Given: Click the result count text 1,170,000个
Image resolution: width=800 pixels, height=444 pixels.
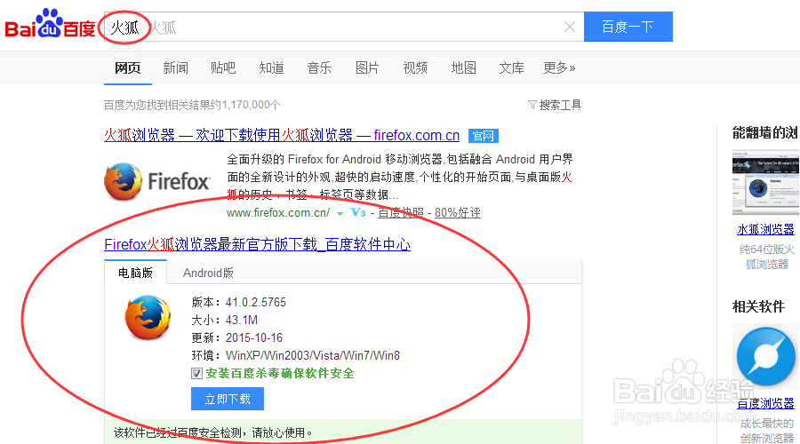Looking at the screenshot, I should click(x=251, y=105).
